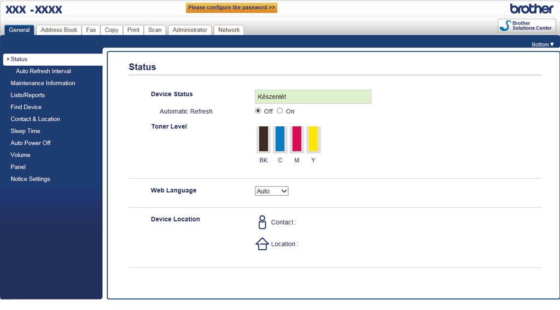Click the 'BK' toner label
This screenshot has height=310, width=560.
pyautogui.click(x=264, y=160)
